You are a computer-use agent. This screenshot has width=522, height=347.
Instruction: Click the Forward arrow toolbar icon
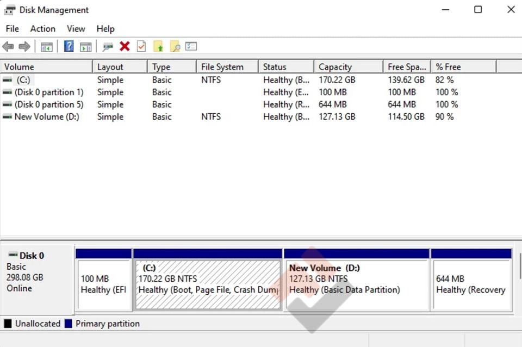coord(24,47)
